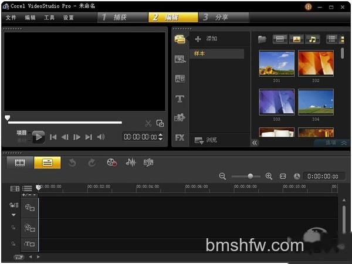Toggle the show audio files filter
The height and width of the screenshot is (264, 352).
point(312,39)
